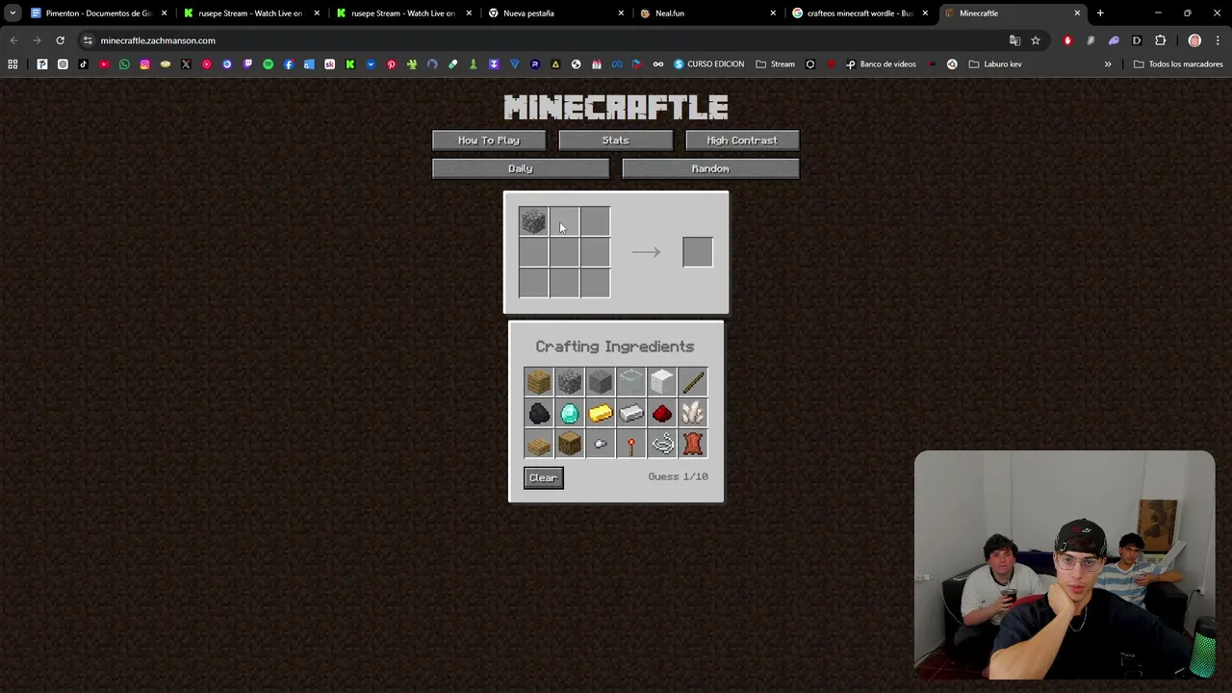Pick the oak slab ingredient
The width and height of the screenshot is (1232, 693).
[x=539, y=444]
